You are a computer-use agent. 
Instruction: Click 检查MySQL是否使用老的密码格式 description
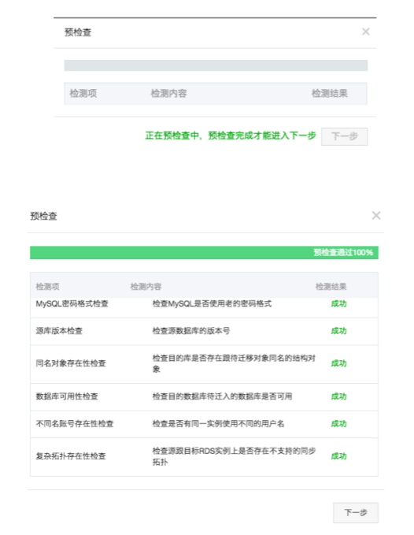(x=212, y=303)
